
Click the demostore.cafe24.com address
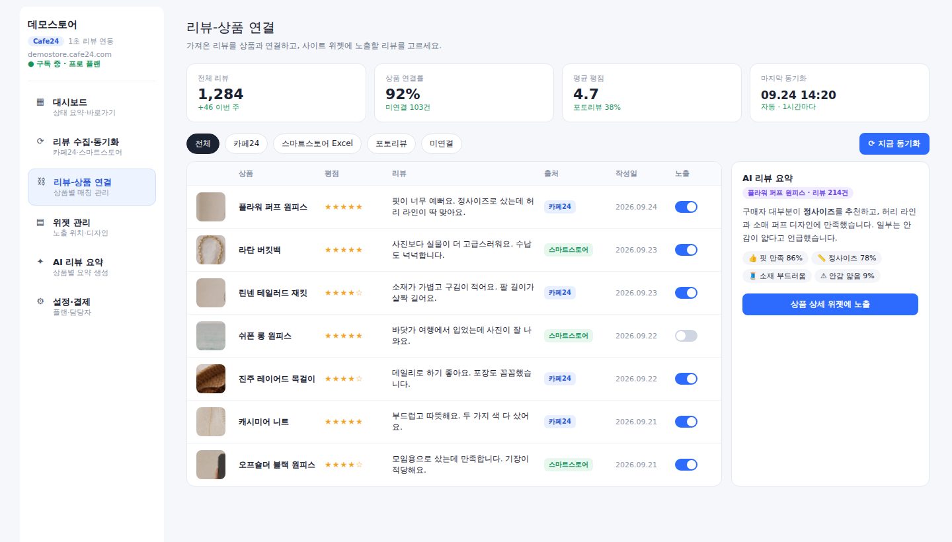coord(69,54)
